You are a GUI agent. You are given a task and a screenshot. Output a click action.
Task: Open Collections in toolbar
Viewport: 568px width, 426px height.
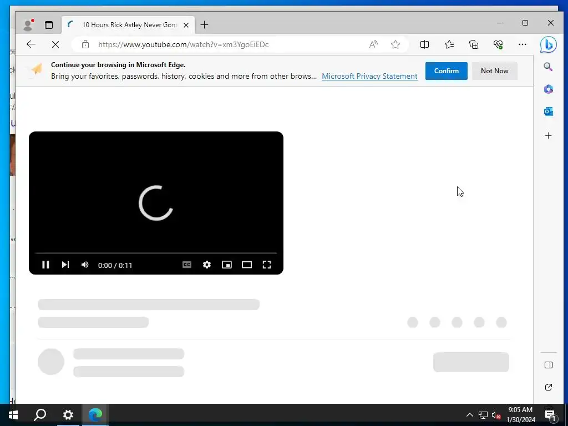(x=474, y=44)
